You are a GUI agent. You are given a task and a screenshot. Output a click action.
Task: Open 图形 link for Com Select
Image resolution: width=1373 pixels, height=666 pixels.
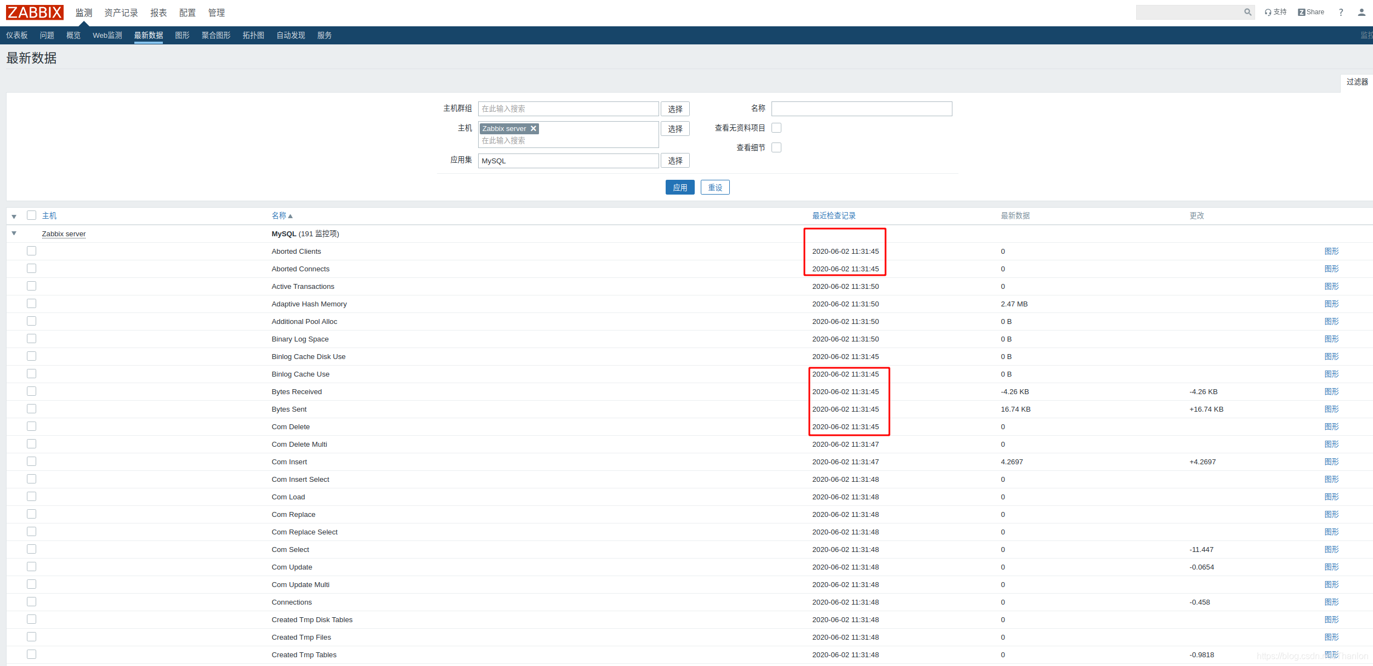click(x=1331, y=549)
